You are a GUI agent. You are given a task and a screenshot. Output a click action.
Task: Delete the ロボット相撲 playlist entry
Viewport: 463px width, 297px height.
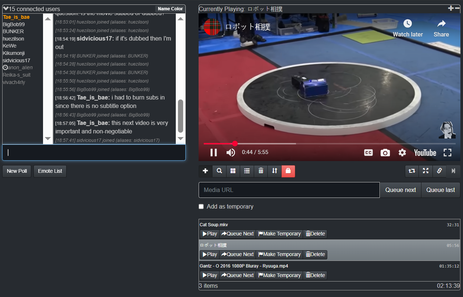[x=315, y=254]
